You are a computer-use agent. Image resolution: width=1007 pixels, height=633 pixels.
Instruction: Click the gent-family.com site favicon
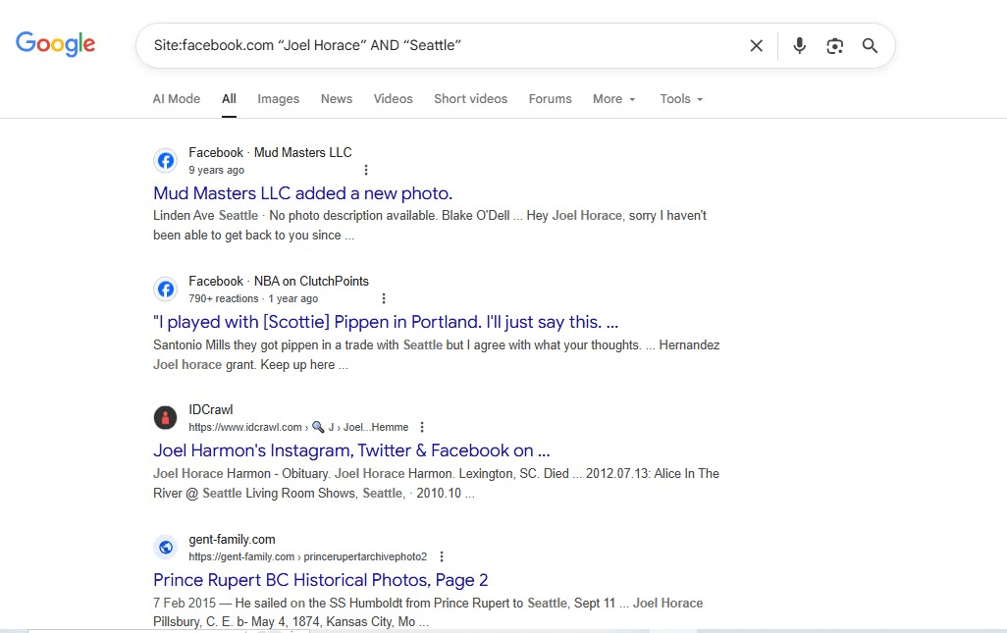(165, 547)
